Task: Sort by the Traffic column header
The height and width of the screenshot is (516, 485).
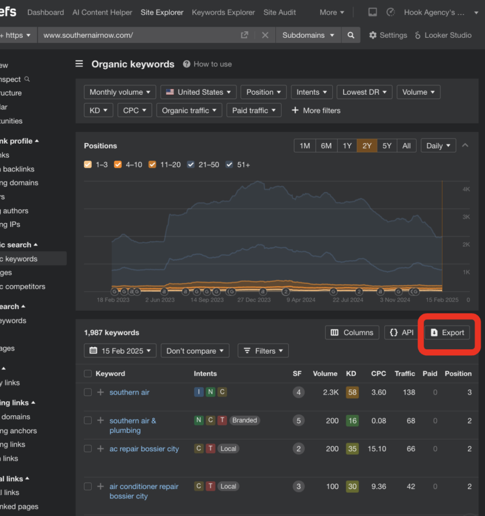Action: [405, 373]
